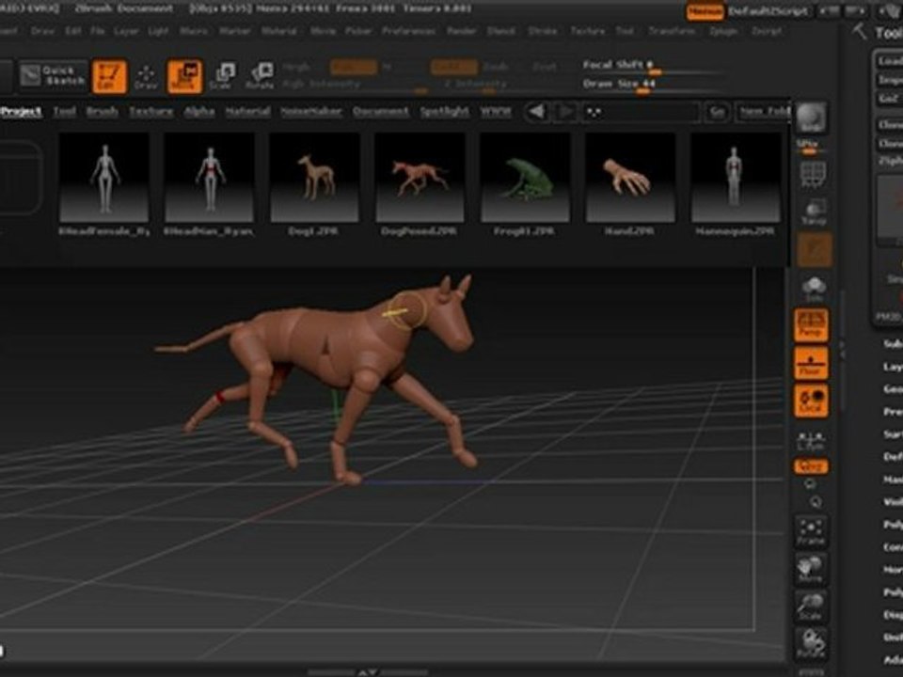
Task: Toggle Ghost transparency button
Action: pyautogui.click(x=814, y=249)
